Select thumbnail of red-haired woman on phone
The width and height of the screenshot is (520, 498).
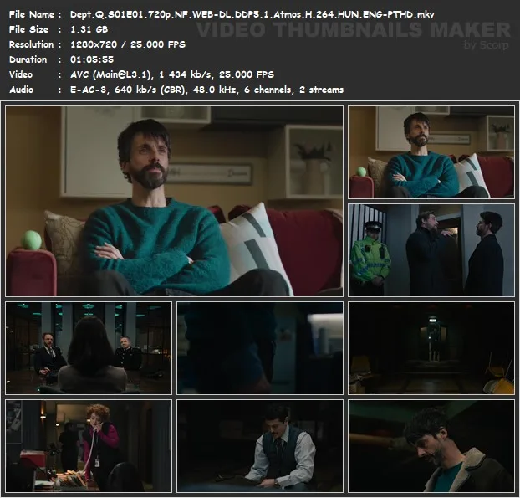89,446
